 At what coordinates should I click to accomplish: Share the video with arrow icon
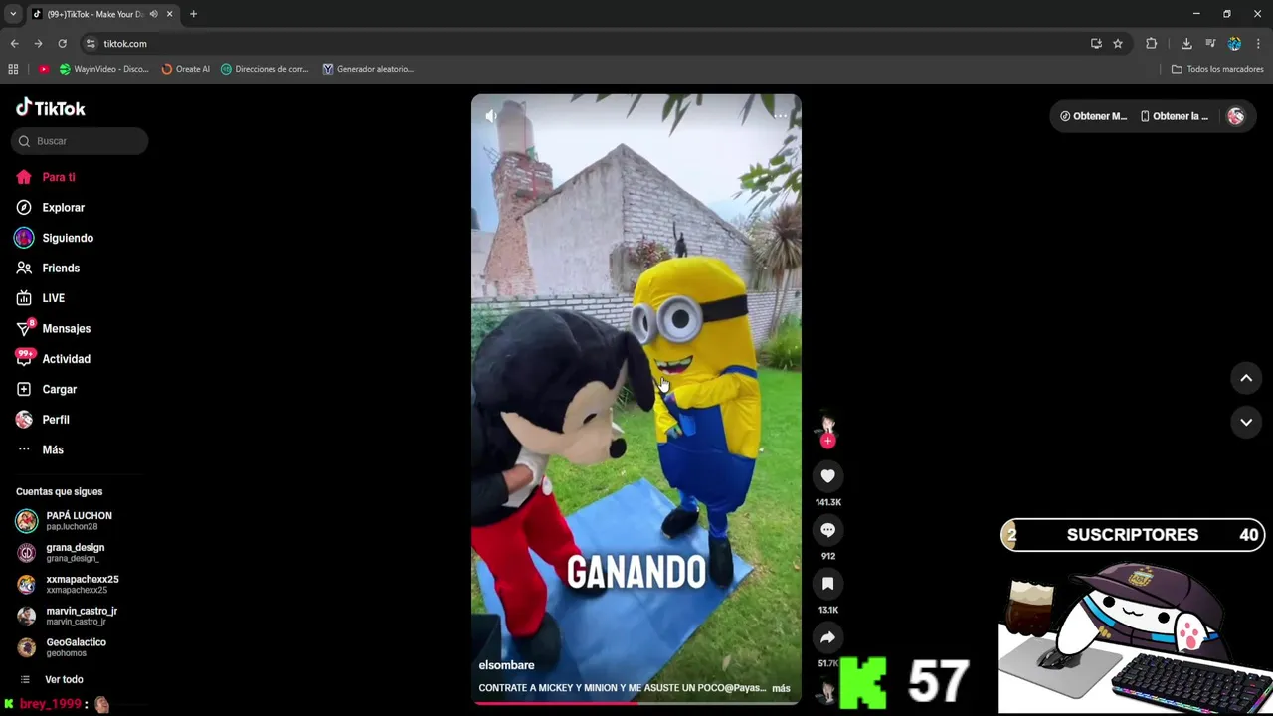click(x=827, y=637)
